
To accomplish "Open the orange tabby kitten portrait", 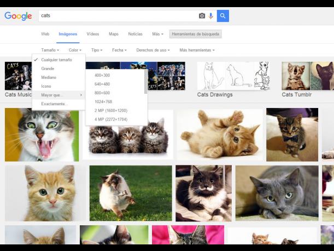I will click(45, 193).
